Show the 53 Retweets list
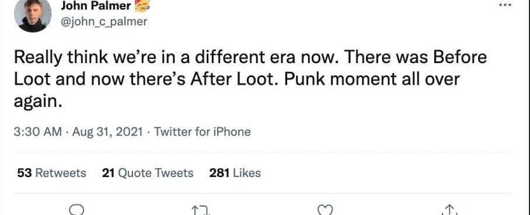The width and height of the screenshot is (530, 215). click(x=51, y=173)
